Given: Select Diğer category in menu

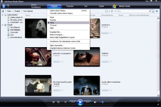Looking at the screenshot, I should point(68,28).
